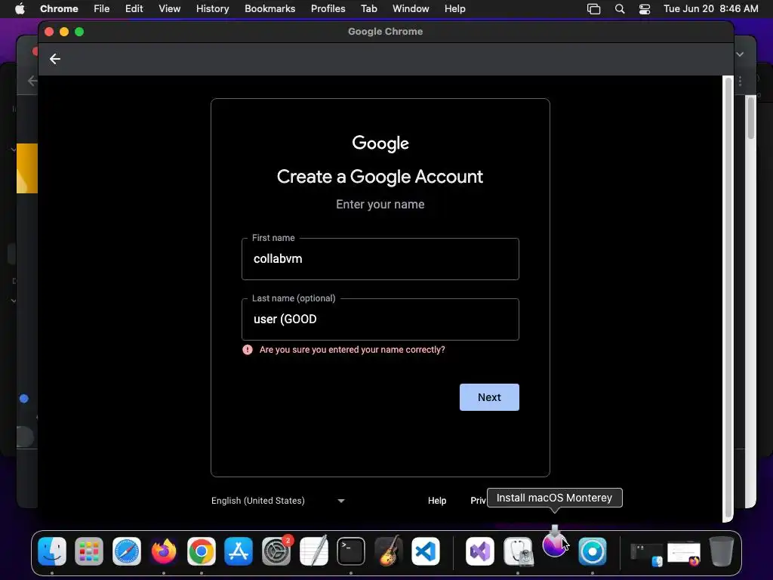Click the Last name (optional) field
773x580 pixels.
(x=380, y=319)
